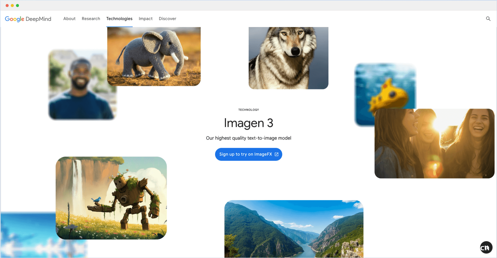The width and height of the screenshot is (497, 258).
Task: Select the Technologies tab
Action: 119,19
